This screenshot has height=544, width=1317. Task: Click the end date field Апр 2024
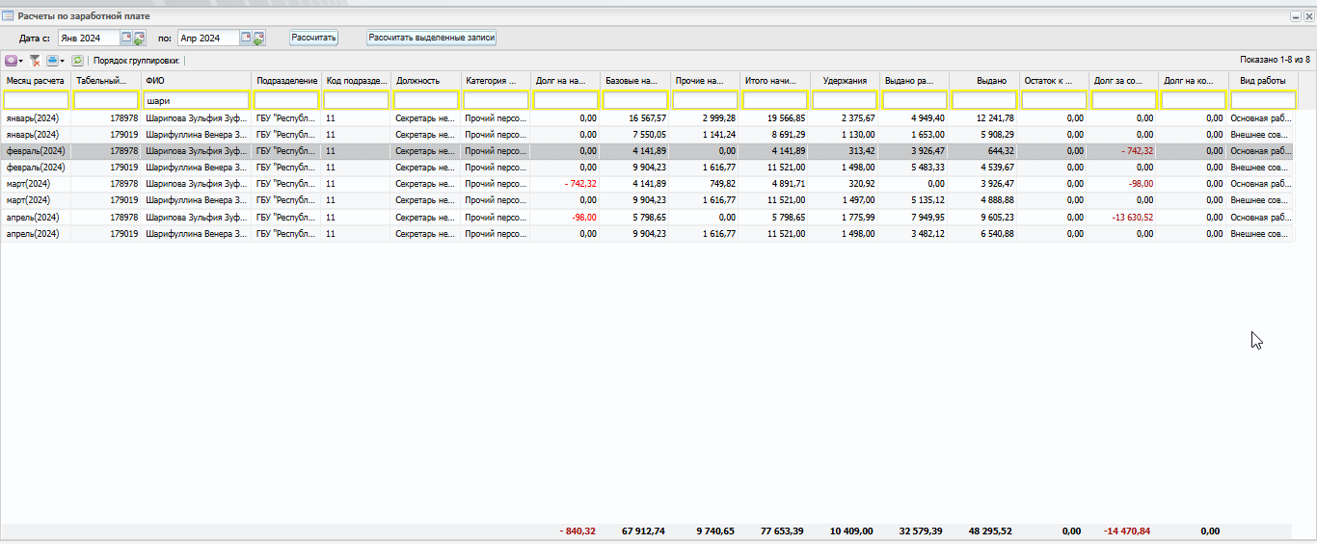[207, 39]
